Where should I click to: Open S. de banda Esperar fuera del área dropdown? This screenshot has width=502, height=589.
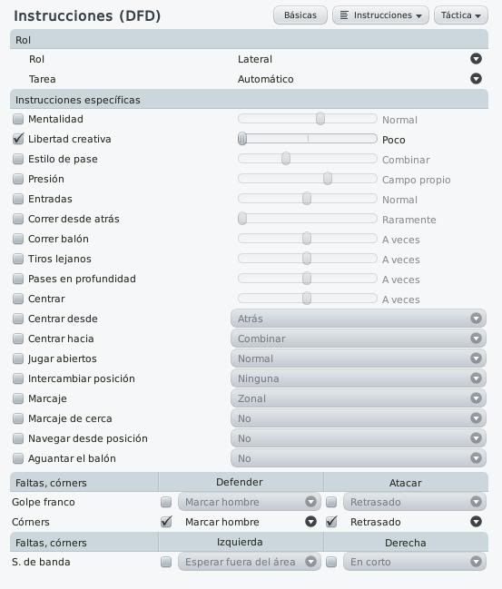(x=250, y=562)
